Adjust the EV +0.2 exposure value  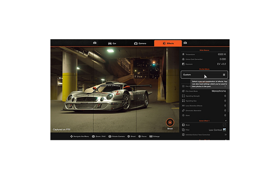click(x=221, y=64)
